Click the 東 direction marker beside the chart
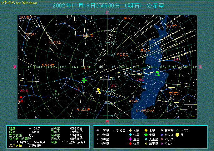214x151 pixels. [15, 67]
